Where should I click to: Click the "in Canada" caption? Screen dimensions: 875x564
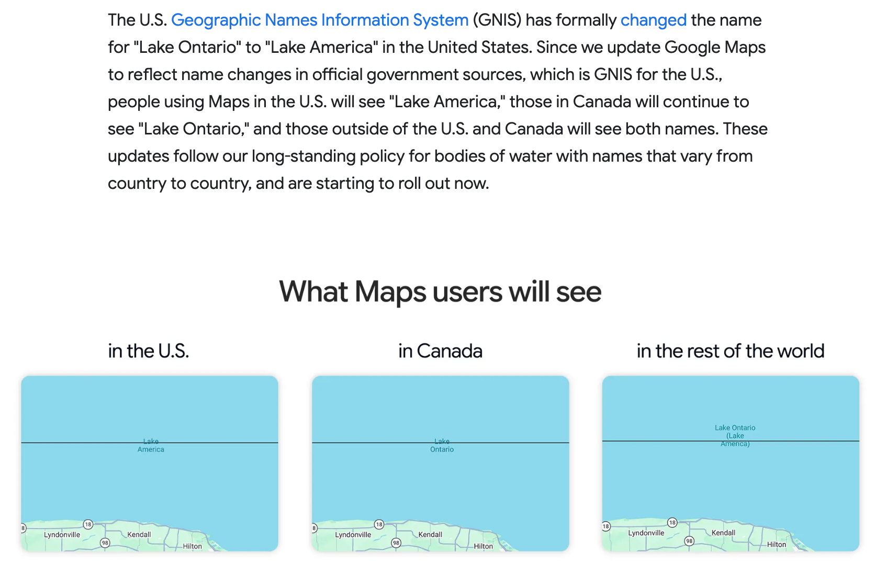(440, 351)
